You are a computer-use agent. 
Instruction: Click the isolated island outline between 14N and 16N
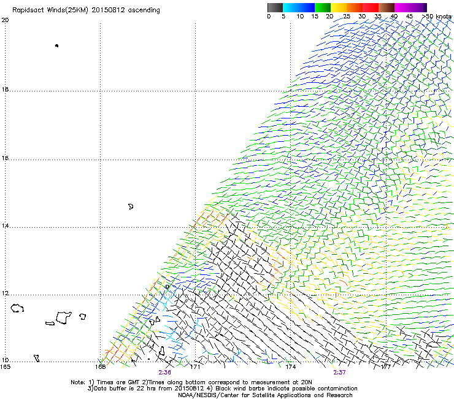coord(131,207)
